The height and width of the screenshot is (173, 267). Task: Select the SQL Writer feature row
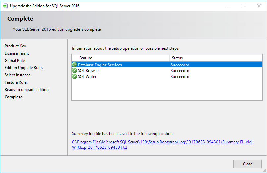(x=167, y=76)
